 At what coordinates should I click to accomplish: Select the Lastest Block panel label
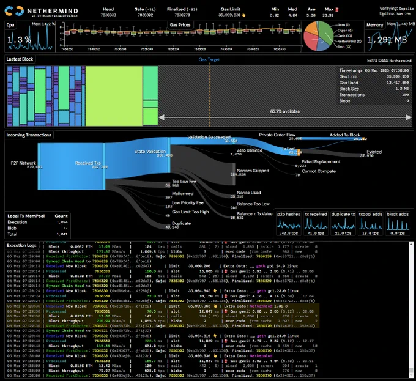20,59
